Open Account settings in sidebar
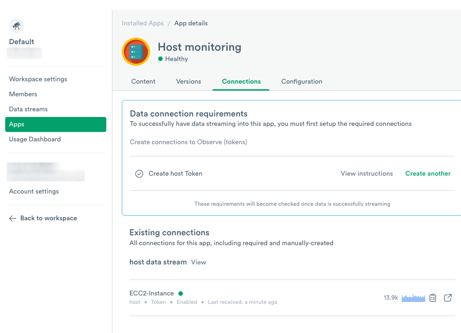Viewport: 461px width, 333px height. click(x=34, y=191)
